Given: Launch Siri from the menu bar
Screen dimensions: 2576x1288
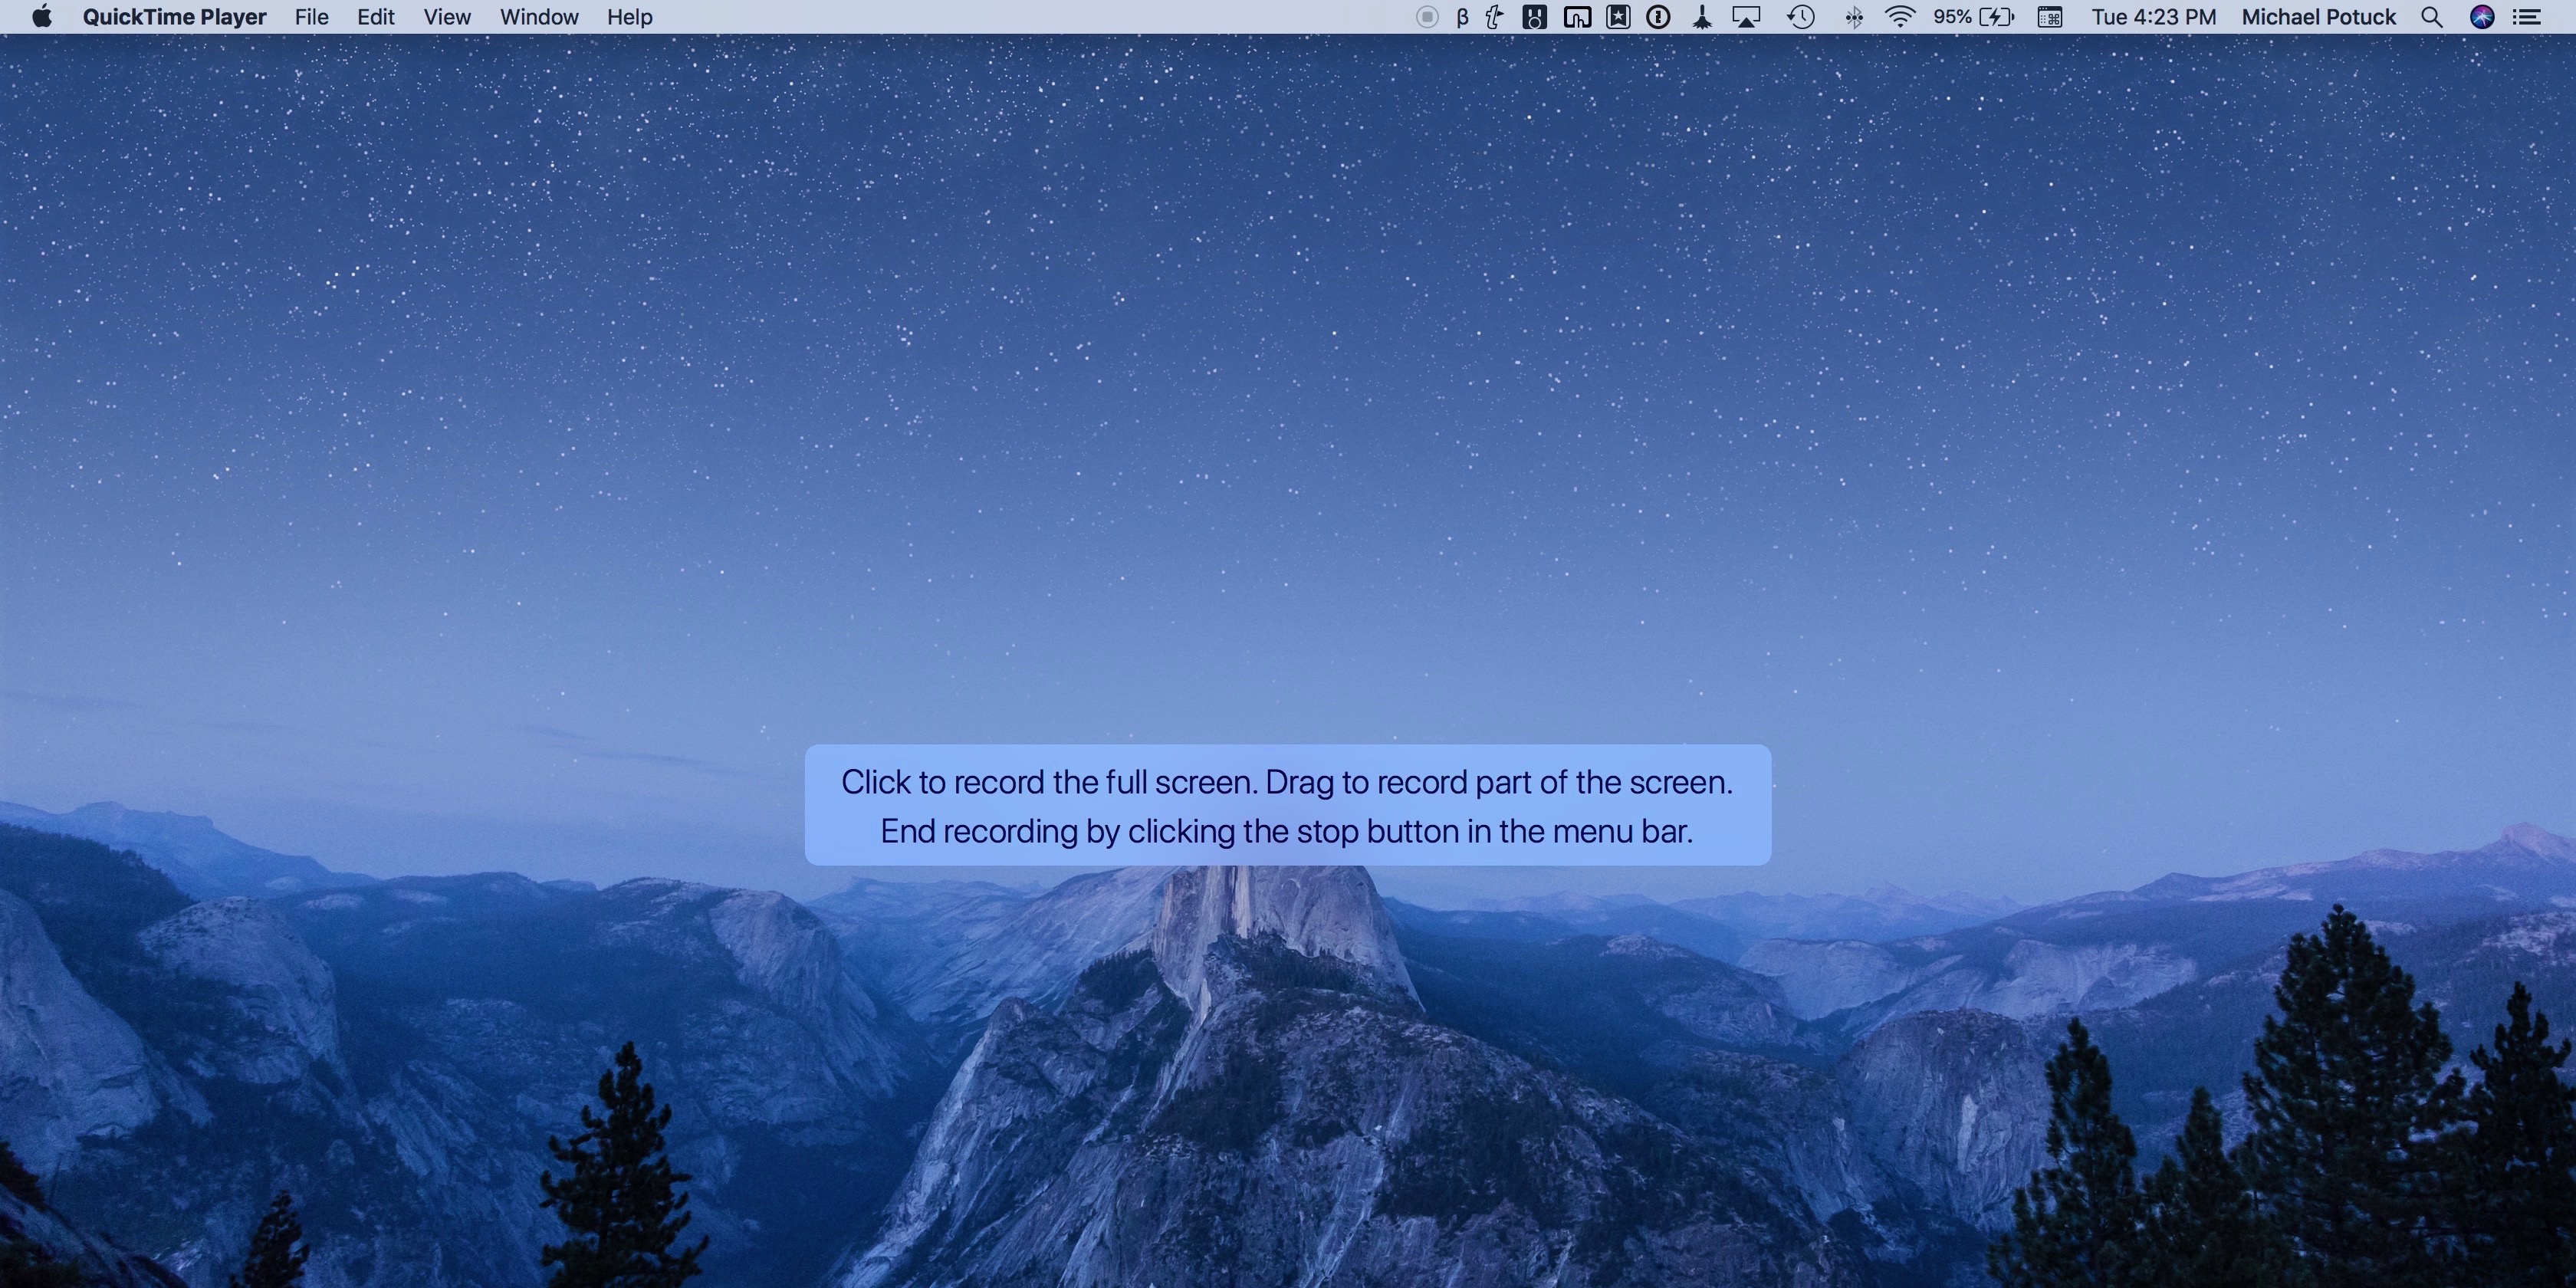Looking at the screenshot, I should coord(2482,17).
